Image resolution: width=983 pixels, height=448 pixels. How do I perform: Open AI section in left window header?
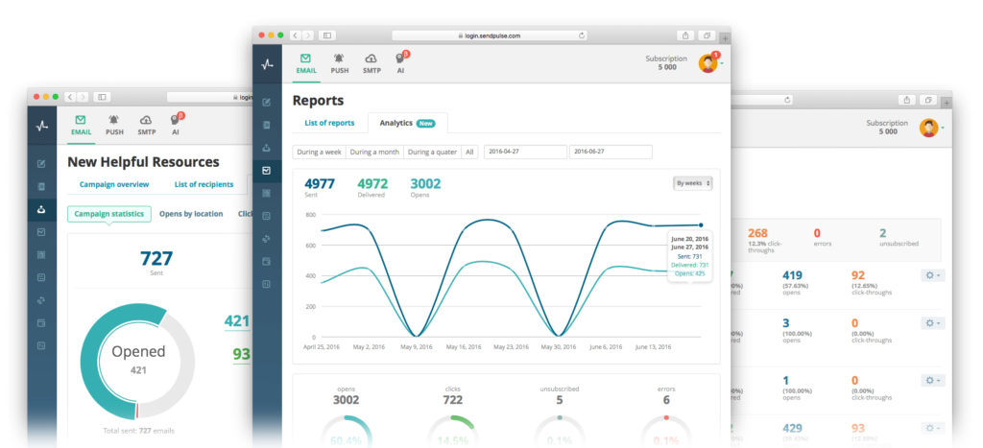pos(177,126)
